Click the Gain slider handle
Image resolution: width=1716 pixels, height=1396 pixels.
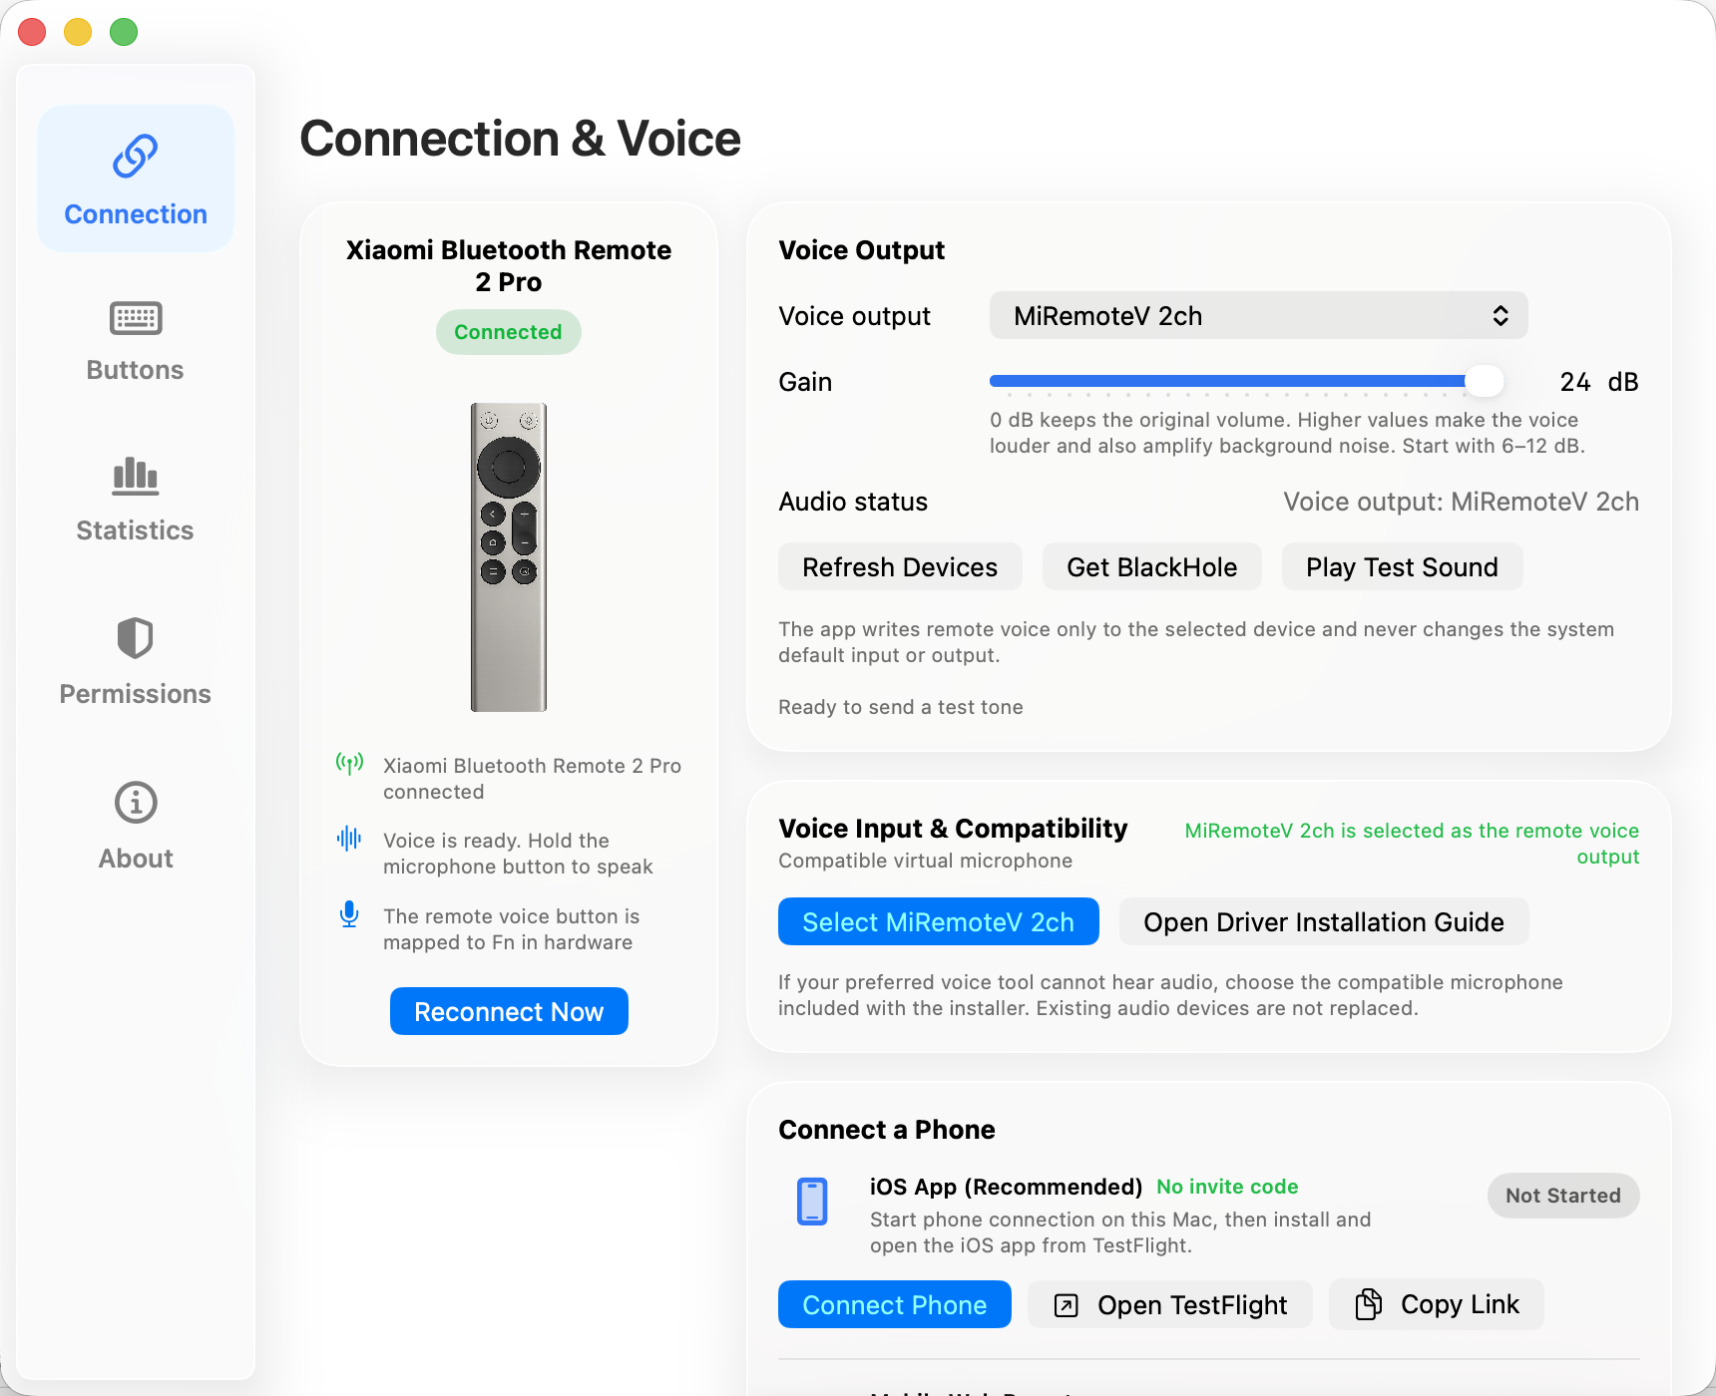click(x=1485, y=380)
